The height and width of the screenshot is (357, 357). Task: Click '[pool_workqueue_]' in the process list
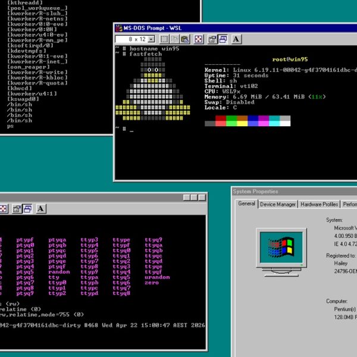point(37,8)
